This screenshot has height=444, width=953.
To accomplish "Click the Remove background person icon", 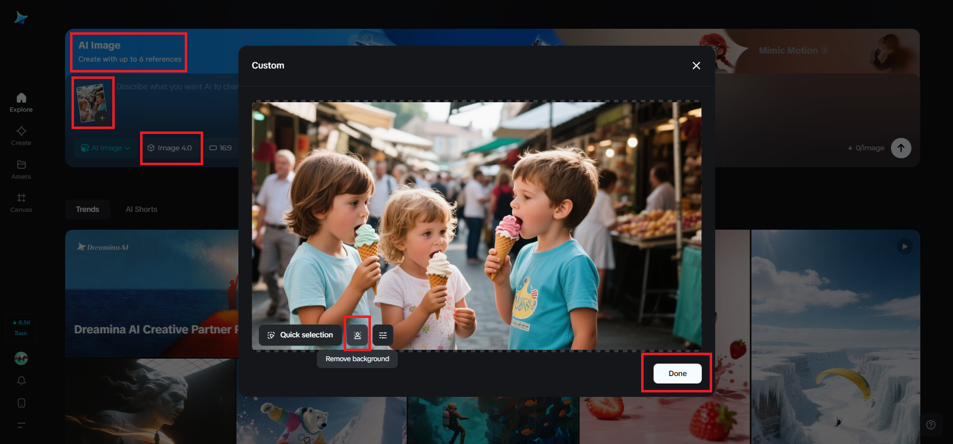I will click(x=357, y=335).
